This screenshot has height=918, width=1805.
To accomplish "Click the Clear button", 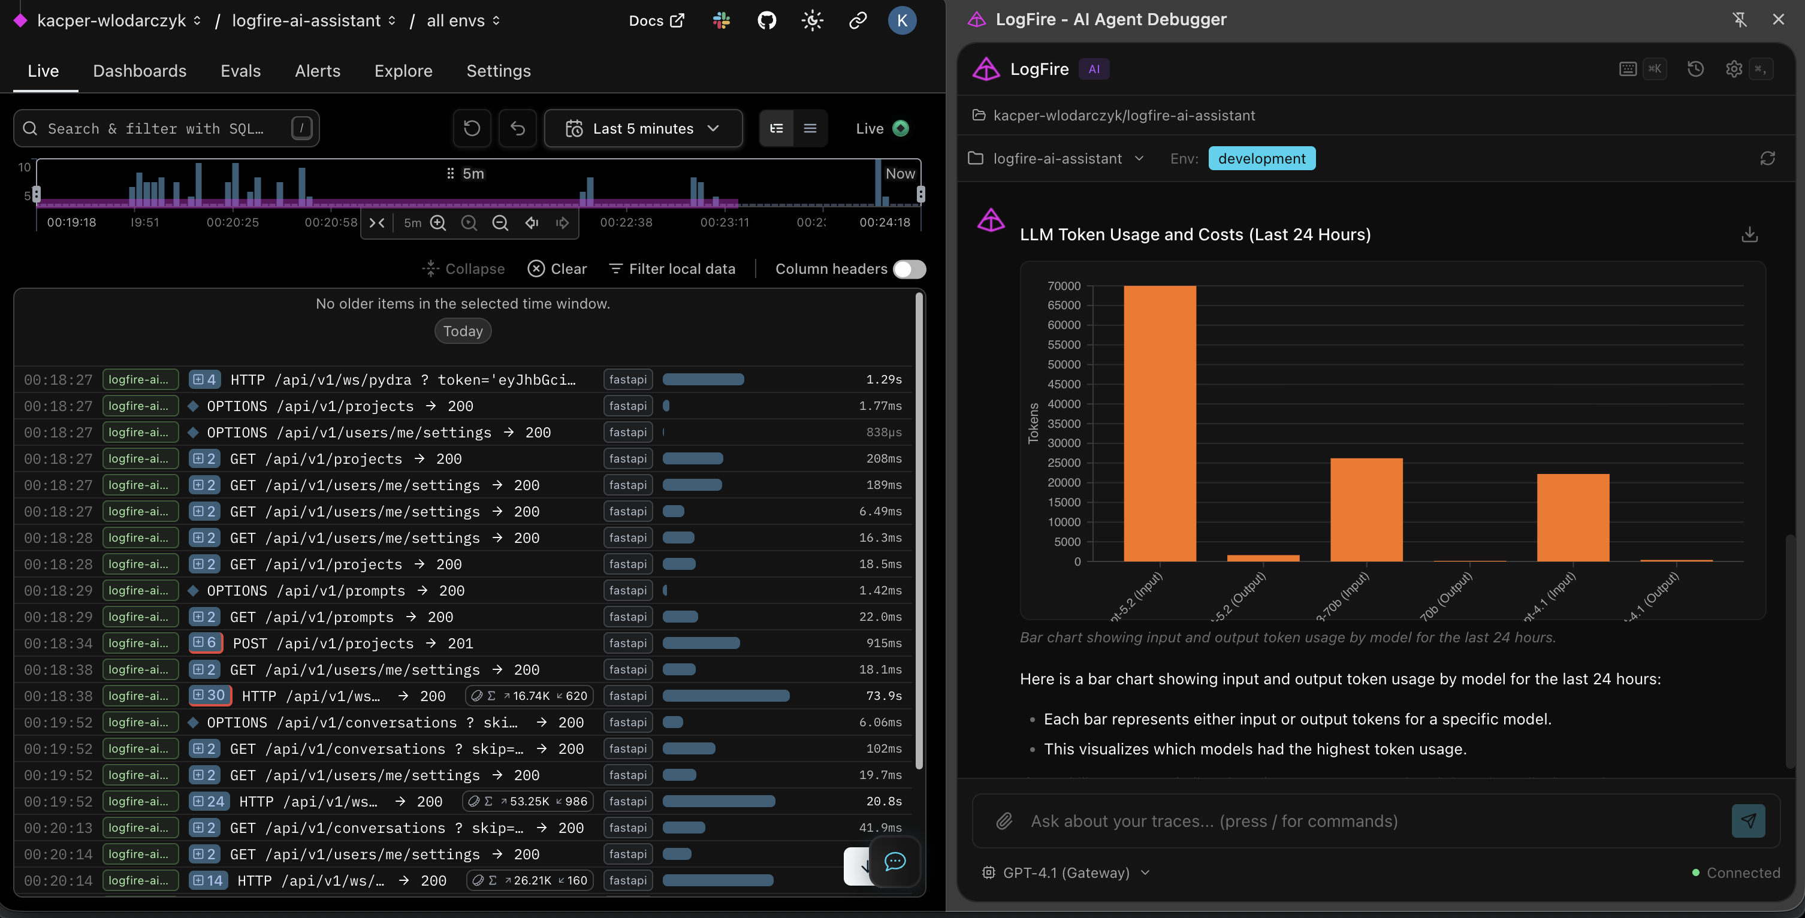I will [557, 269].
